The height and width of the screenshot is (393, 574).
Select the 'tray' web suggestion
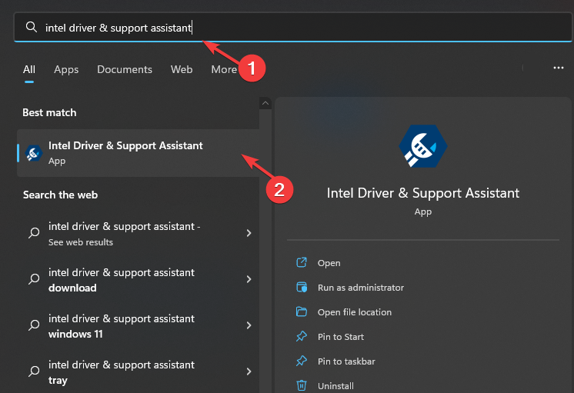pos(138,372)
